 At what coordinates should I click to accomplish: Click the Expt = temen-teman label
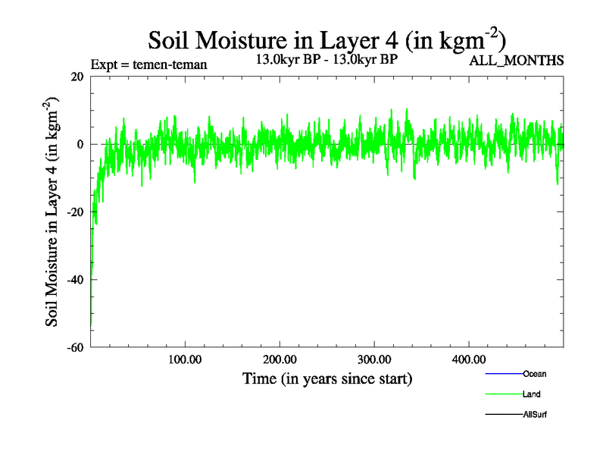pos(148,64)
